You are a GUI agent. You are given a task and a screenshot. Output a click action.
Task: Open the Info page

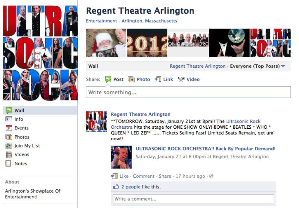coord(19,119)
